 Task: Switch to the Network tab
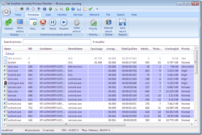(94, 15)
